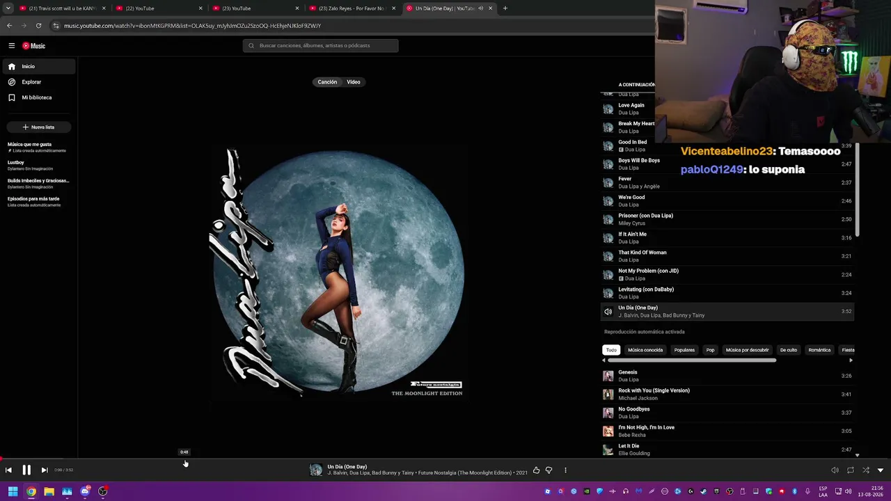Play Love Again from the queue
Viewport: 891px width, 501px height.
(x=727, y=109)
